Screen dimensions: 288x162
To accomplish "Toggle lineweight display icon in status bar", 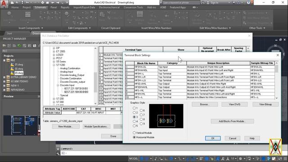I will (x=201, y=158).
